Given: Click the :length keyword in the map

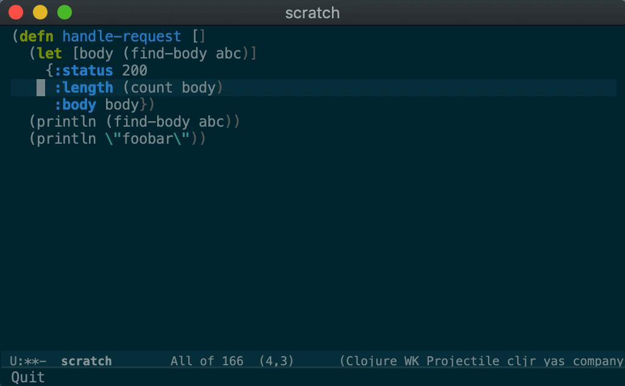Looking at the screenshot, I should tap(83, 88).
